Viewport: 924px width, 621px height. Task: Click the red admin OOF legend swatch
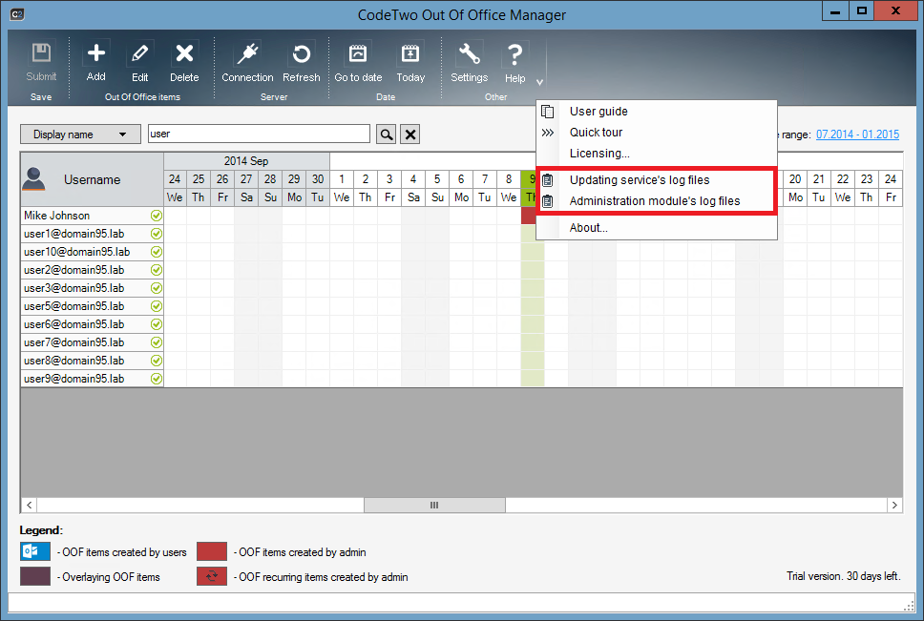click(x=212, y=551)
